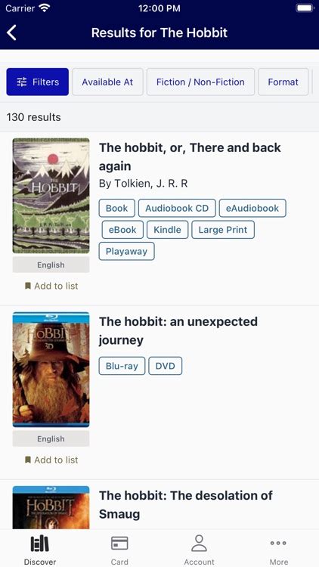Choose the DVD format
The image size is (319, 567).
[x=166, y=366]
